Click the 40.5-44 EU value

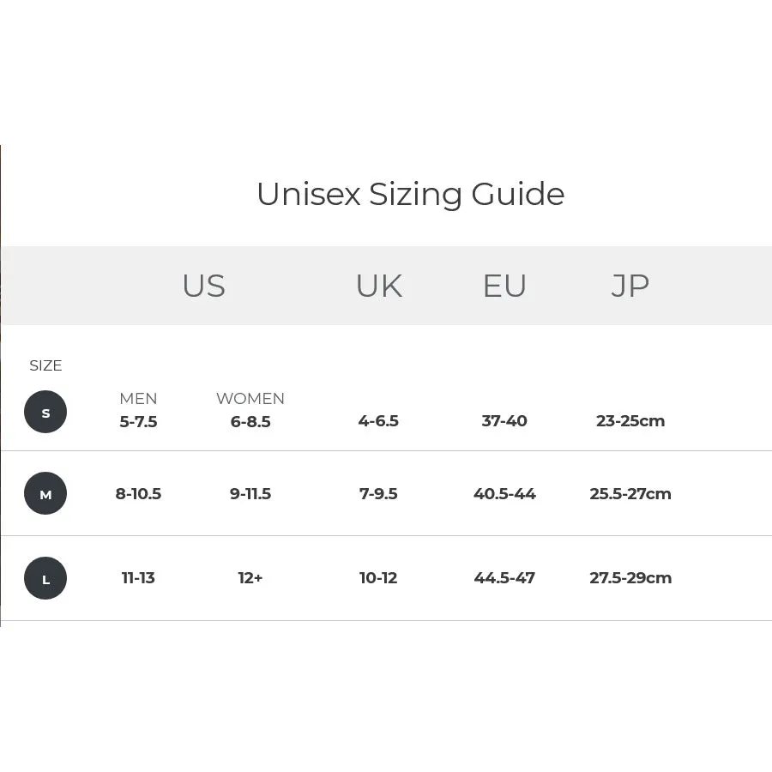point(504,493)
